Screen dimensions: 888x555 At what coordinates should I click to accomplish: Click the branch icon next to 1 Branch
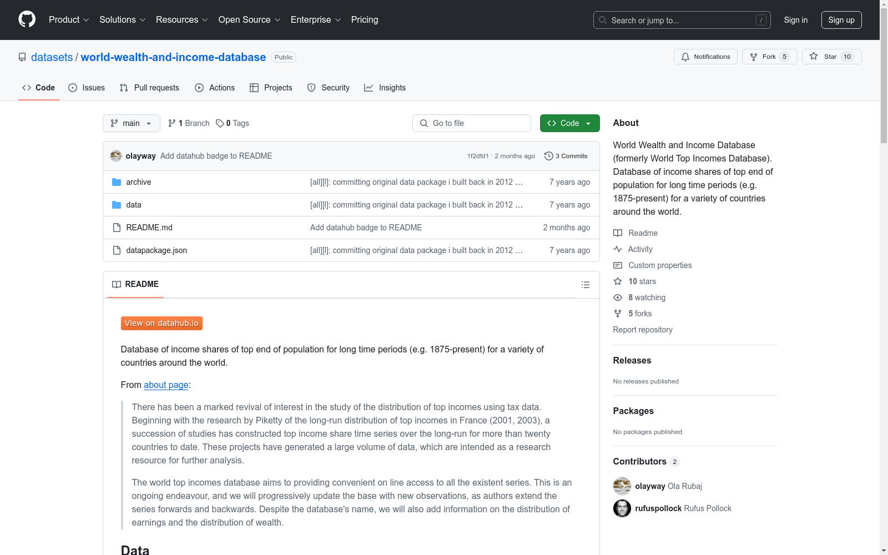[172, 123]
